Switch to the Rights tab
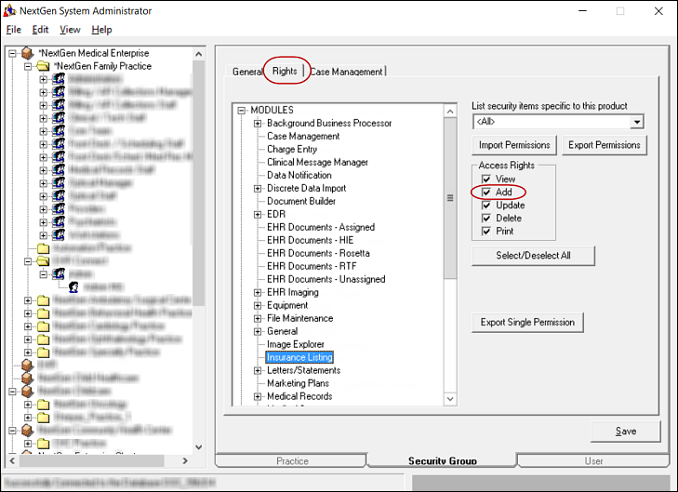 tap(285, 71)
